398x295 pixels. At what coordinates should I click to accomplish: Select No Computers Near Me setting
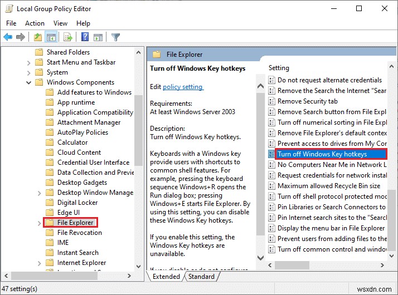(x=332, y=165)
